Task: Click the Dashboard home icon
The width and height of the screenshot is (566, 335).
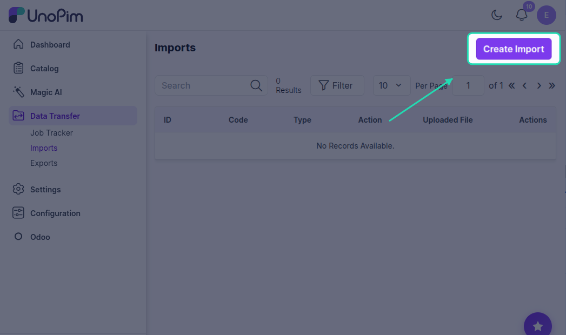Action: (x=18, y=44)
